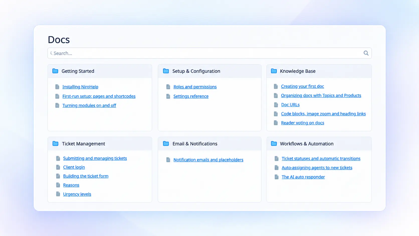
Task: Click the Workflows & Automation folder icon
Action: (274, 143)
